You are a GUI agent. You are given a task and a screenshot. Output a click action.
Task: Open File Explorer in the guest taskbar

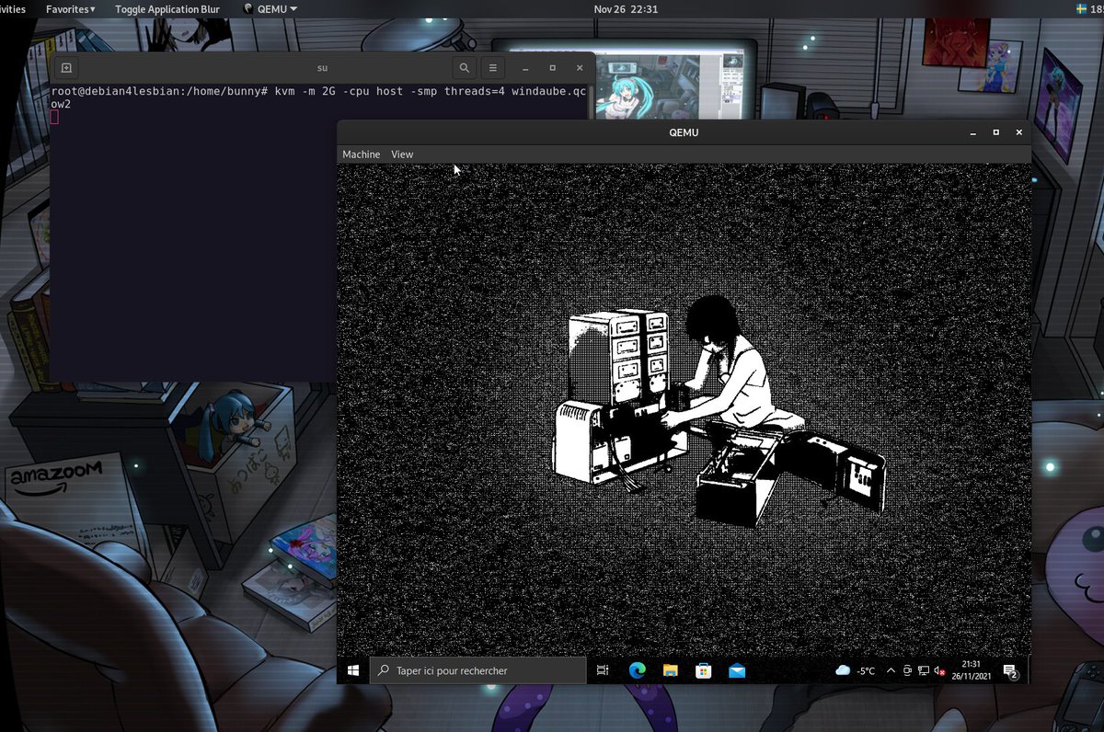tap(671, 670)
